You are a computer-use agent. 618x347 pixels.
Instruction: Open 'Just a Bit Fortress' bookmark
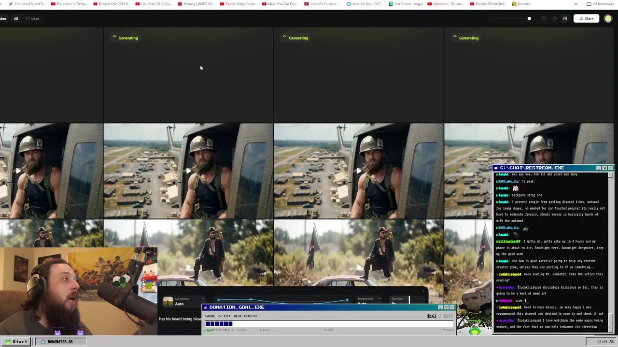click(323, 4)
